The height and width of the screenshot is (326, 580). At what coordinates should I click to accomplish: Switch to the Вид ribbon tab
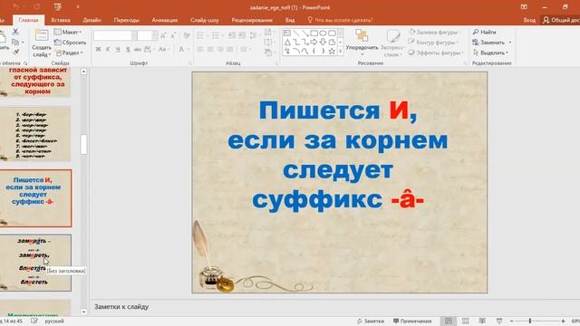pos(290,20)
